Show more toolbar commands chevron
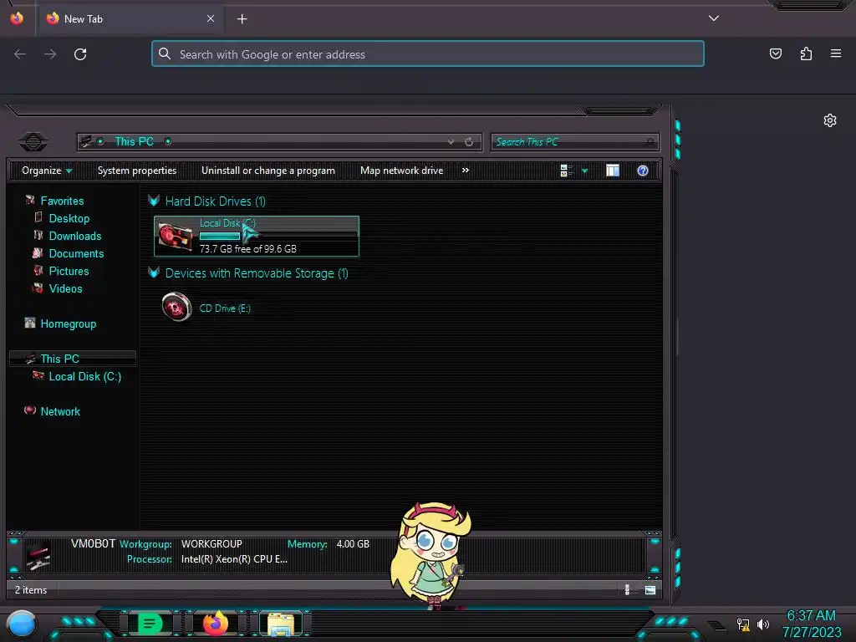This screenshot has height=642, width=856. [x=465, y=171]
